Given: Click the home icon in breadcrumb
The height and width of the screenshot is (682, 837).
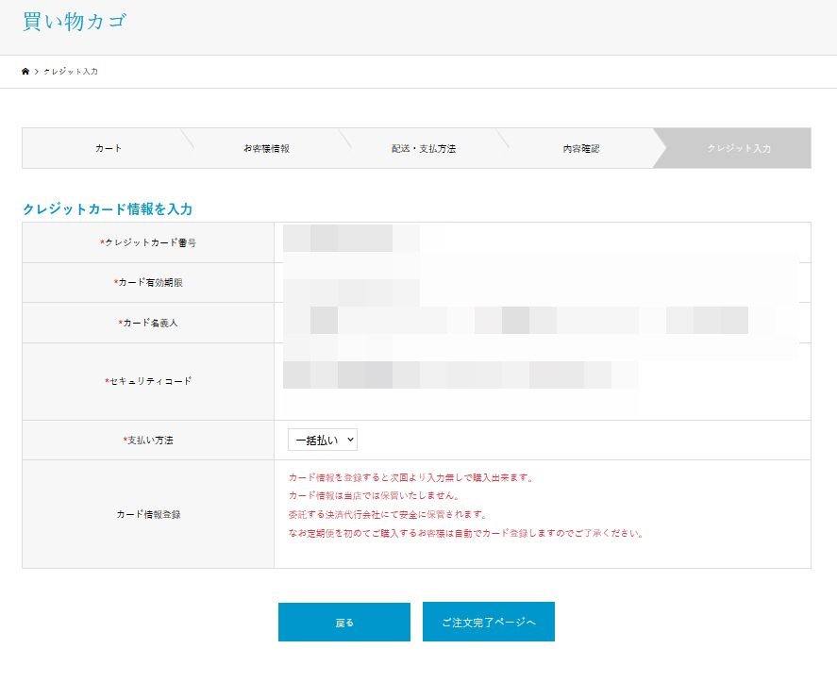Looking at the screenshot, I should (x=25, y=71).
